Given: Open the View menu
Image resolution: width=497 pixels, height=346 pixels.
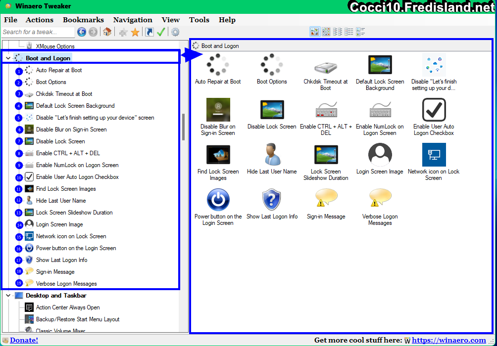Looking at the screenshot, I should tap(170, 20).
